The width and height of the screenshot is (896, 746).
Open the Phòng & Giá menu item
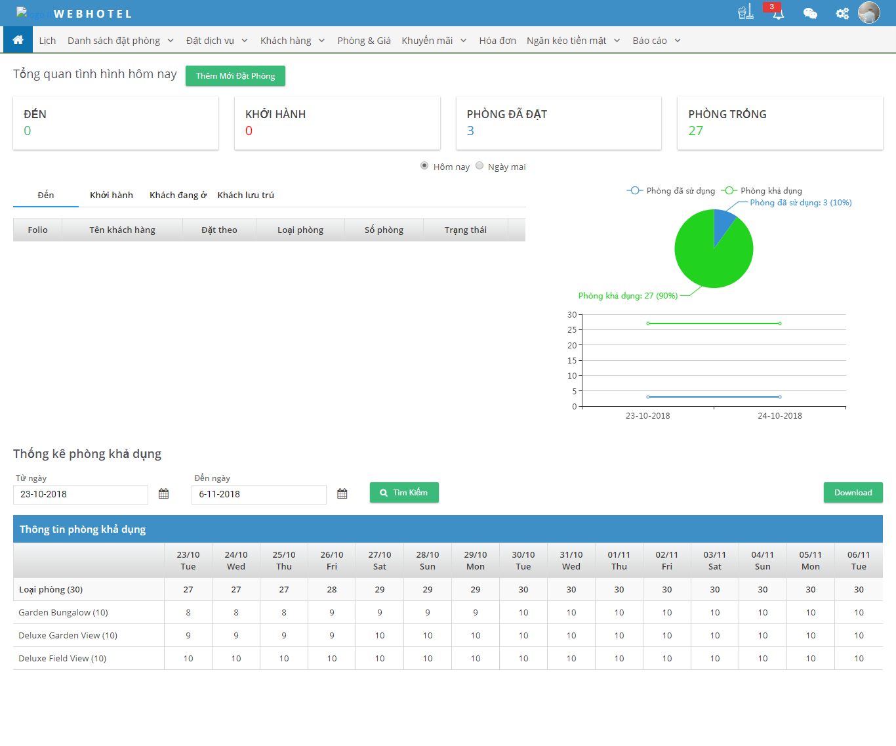click(x=364, y=41)
